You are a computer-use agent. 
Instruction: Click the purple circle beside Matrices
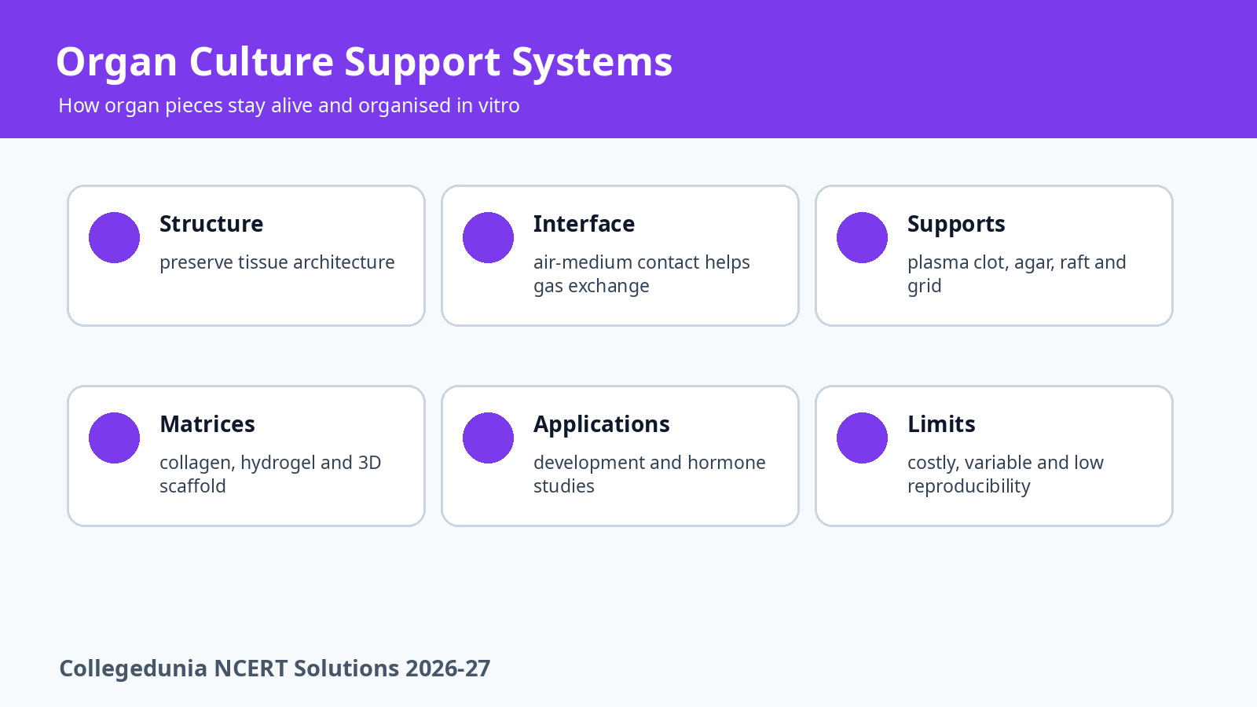pyautogui.click(x=114, y=438)
